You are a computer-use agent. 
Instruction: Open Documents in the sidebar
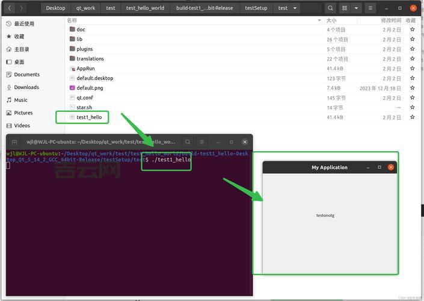pos(26,75)
